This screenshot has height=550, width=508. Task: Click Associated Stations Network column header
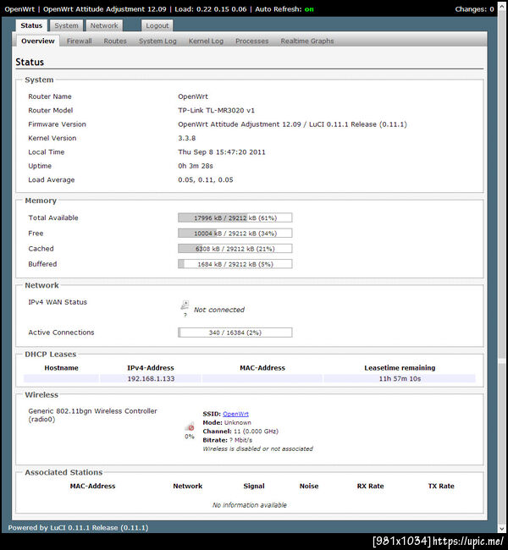pyautogui.click(x=187, y=487)
